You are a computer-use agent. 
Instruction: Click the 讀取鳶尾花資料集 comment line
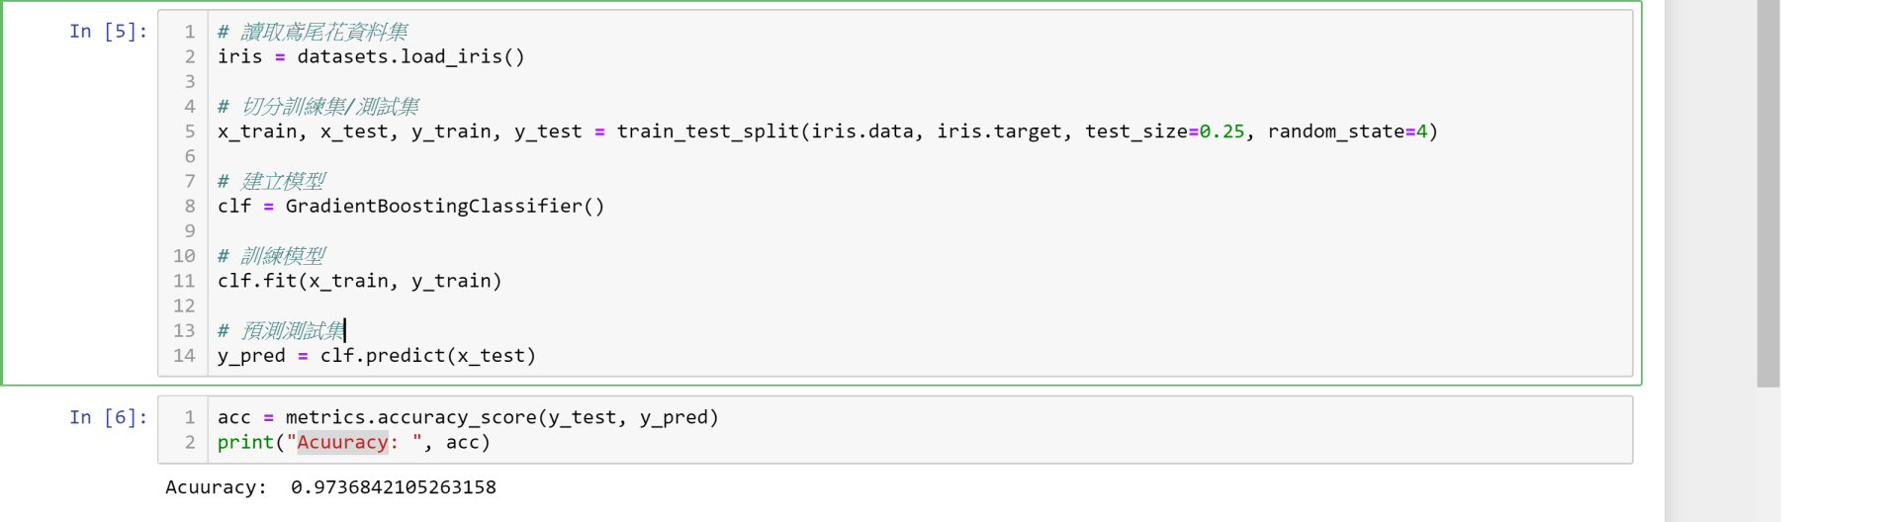pos(313,32)
